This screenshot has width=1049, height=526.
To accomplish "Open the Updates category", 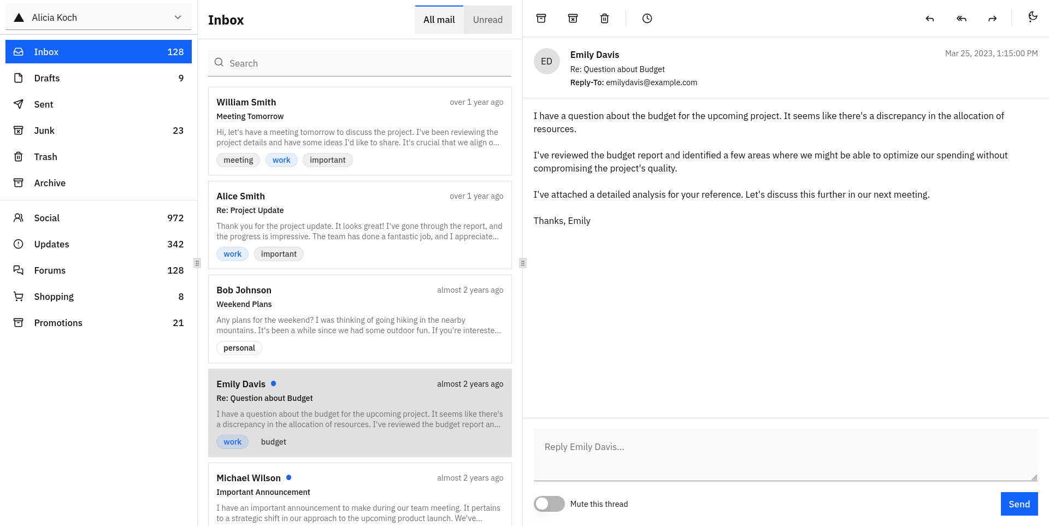I will pos(98,244).
